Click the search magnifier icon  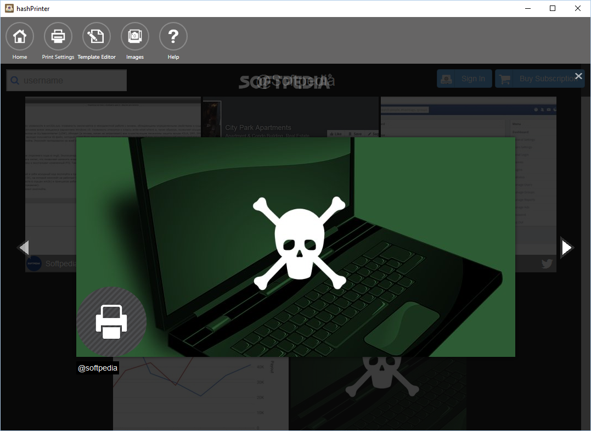[15, 80]
